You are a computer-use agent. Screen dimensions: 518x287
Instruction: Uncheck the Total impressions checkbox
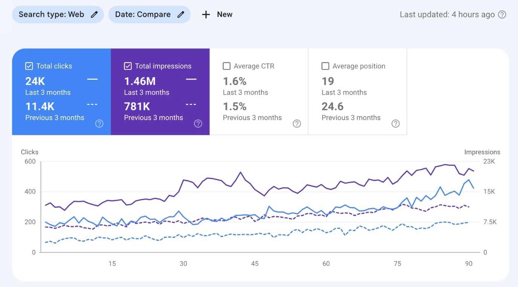pyautogui.click(x=128, y=66)
